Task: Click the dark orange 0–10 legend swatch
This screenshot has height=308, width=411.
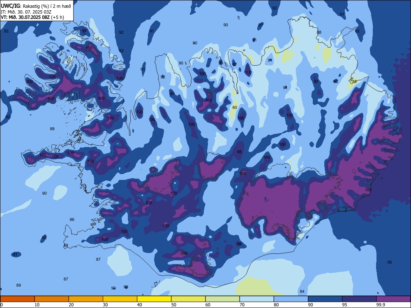Action: click(x=17, y=299)
